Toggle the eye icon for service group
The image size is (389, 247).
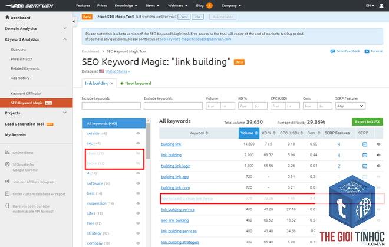(x=138, y=133)
